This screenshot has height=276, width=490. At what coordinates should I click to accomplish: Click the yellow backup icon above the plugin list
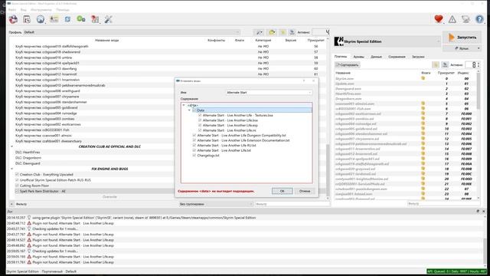click(x=436, y=64)
